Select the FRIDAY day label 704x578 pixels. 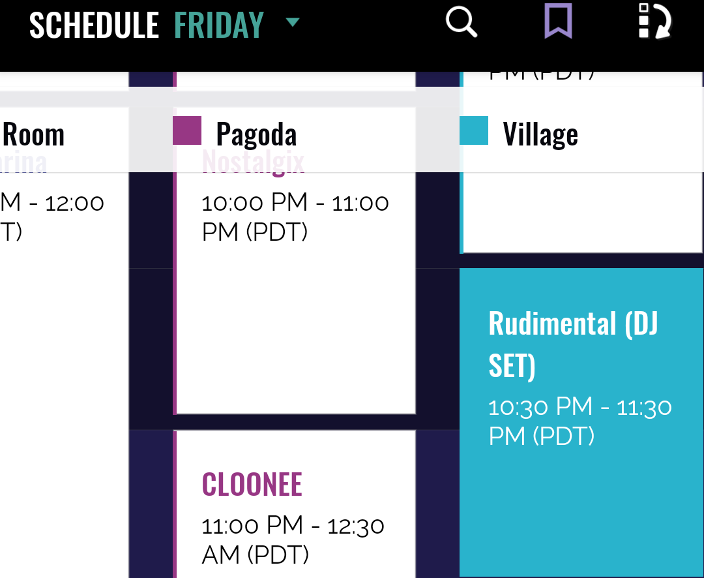(219, 25)
